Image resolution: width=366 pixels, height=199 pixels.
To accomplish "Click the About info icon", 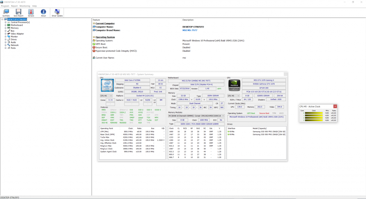I will (x=44, y=11).
